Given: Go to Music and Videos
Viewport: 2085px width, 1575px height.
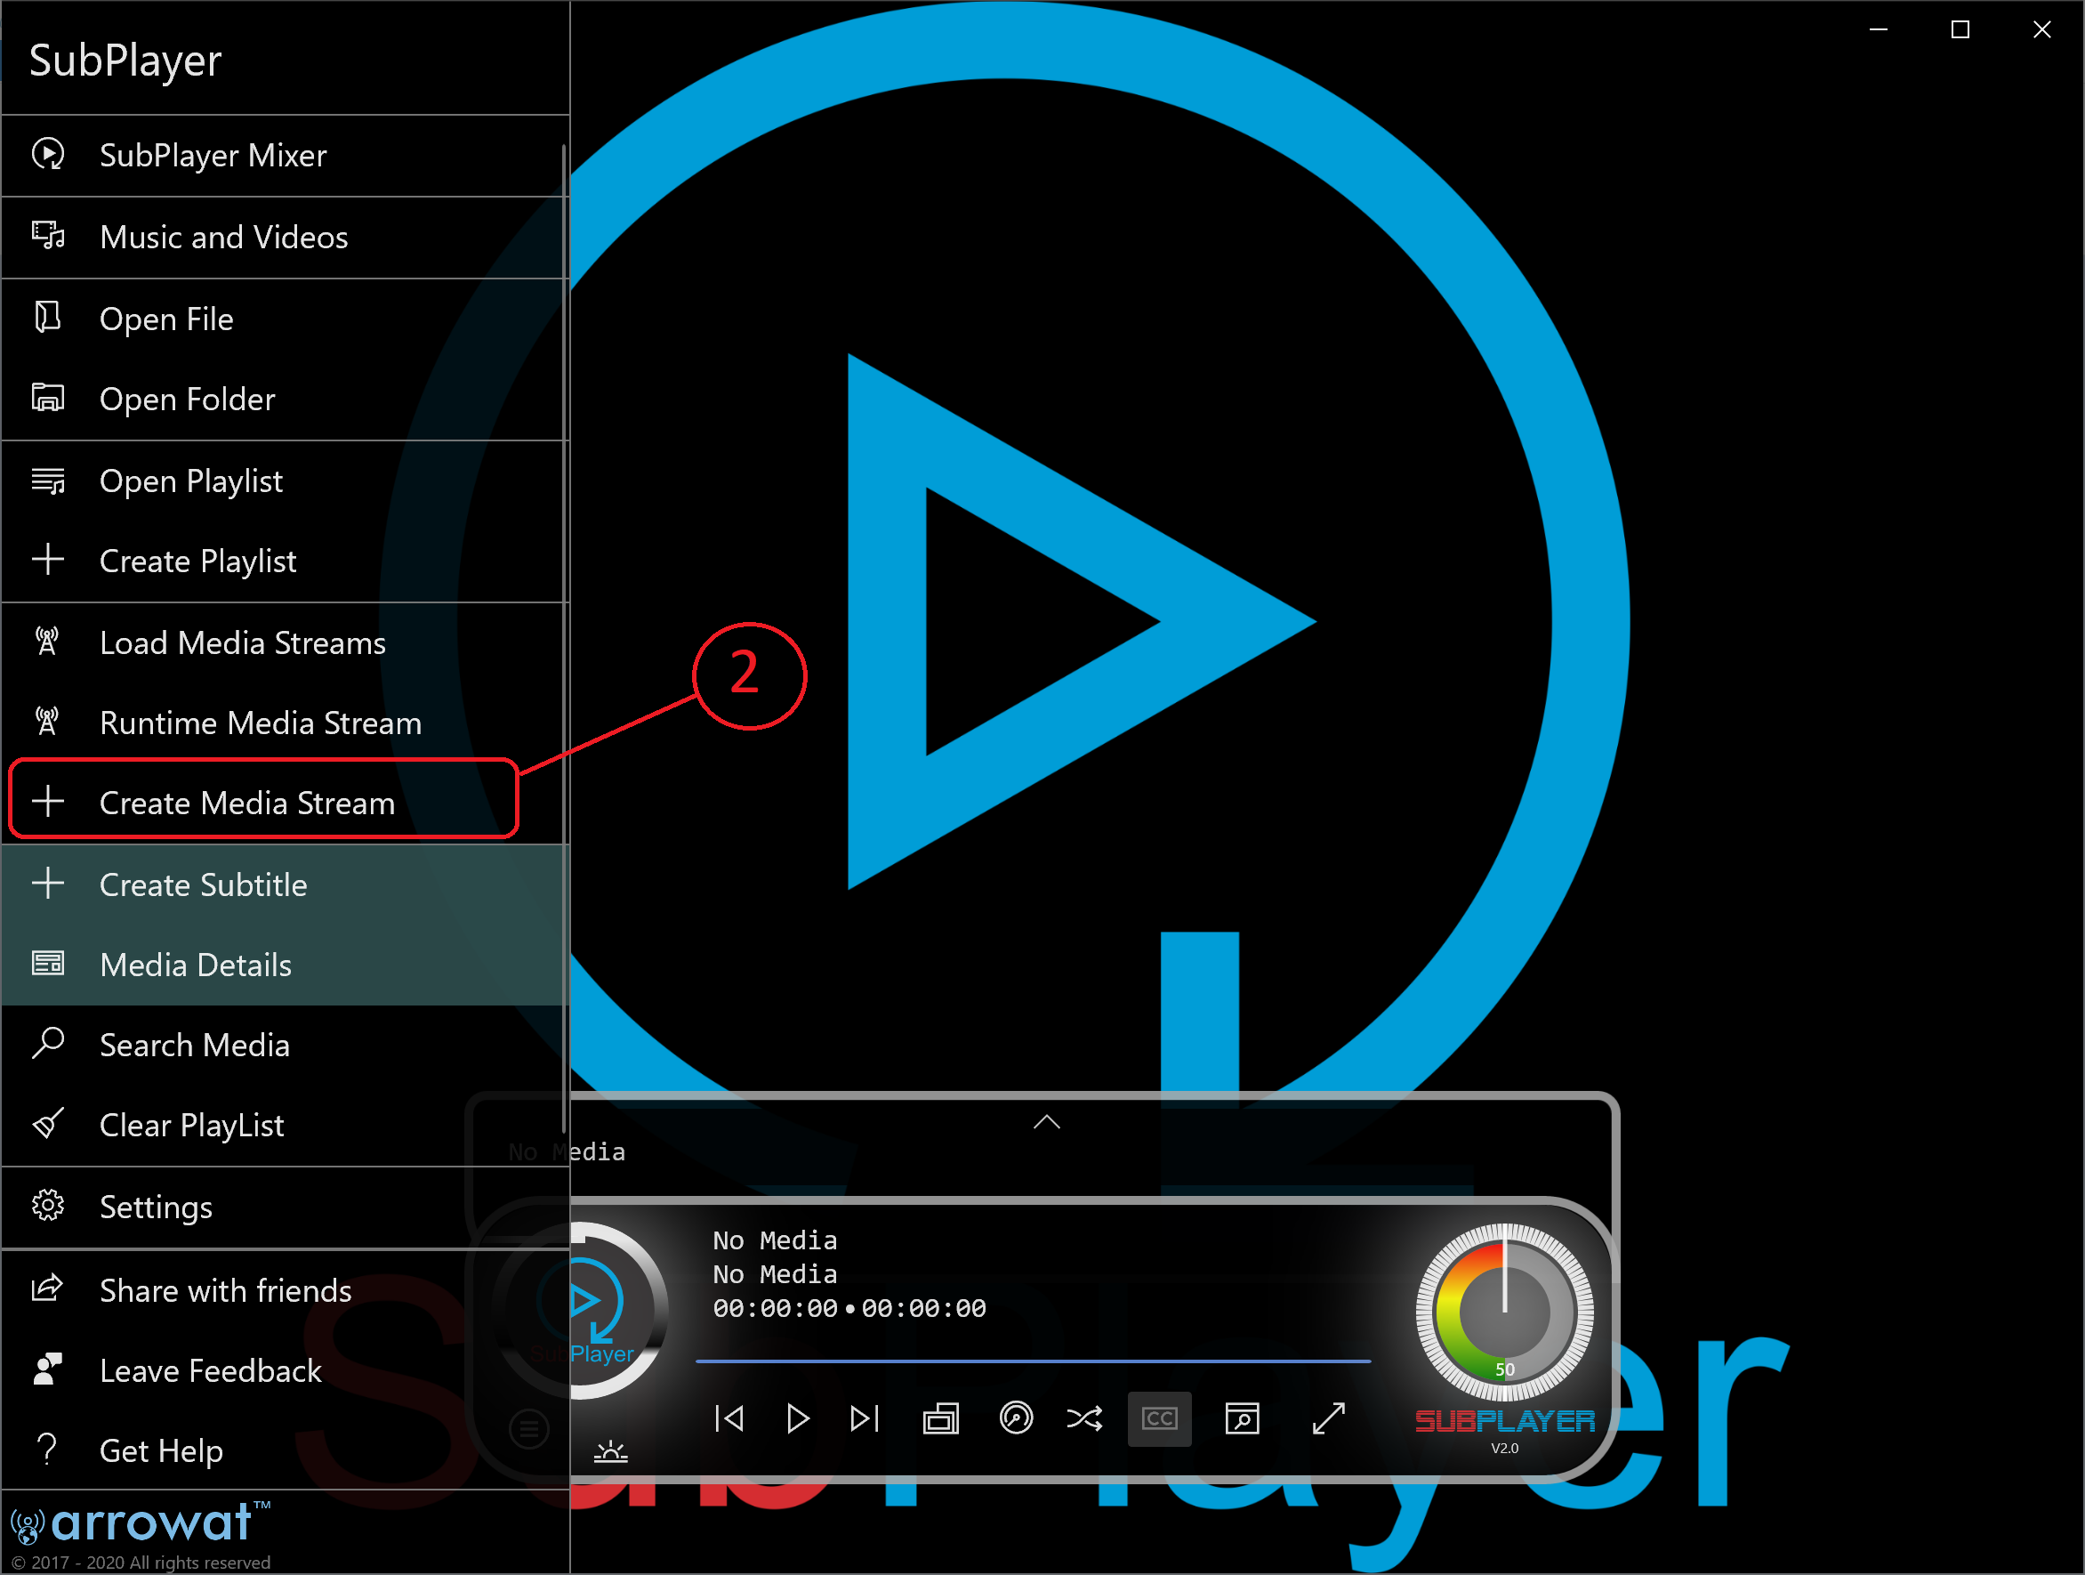Looking at the screenshot, I should click(285, 237).
